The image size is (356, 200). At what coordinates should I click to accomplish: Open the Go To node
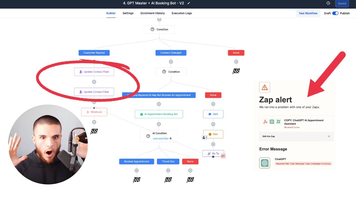pyautogui.click(x=213, y=153)
